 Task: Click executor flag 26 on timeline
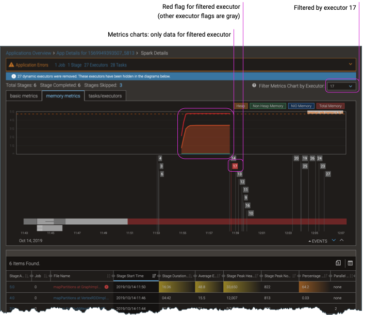click(312, 158)
